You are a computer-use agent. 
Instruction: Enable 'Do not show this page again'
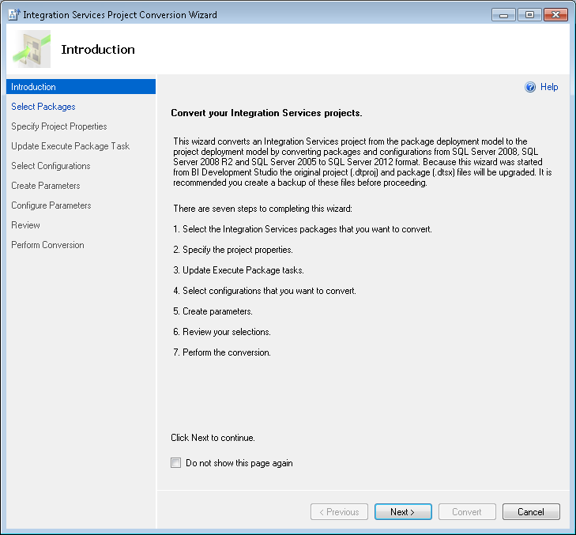point(175,463)
